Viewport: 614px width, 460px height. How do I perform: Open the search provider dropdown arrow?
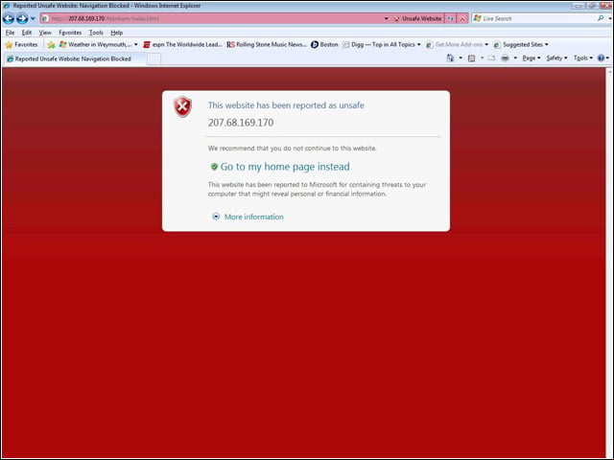(610, 18)
